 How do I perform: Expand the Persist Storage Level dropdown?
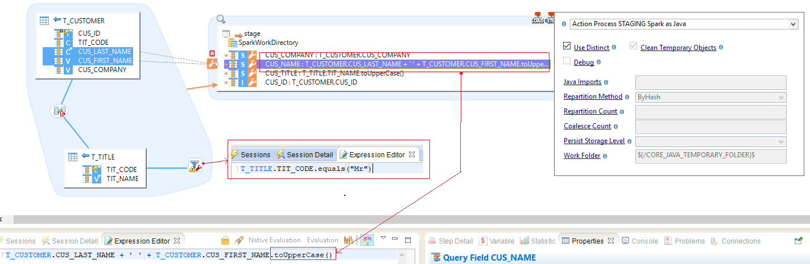710,141
